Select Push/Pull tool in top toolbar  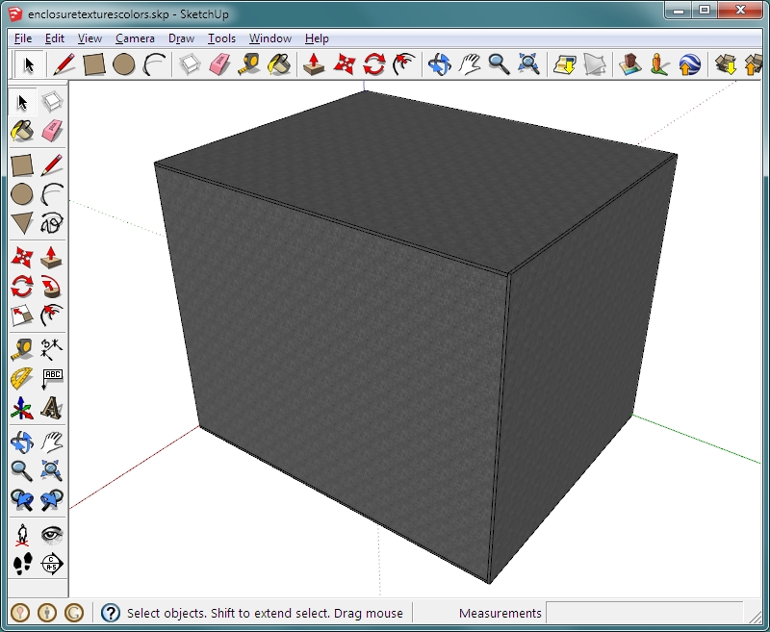pos(314,64)
